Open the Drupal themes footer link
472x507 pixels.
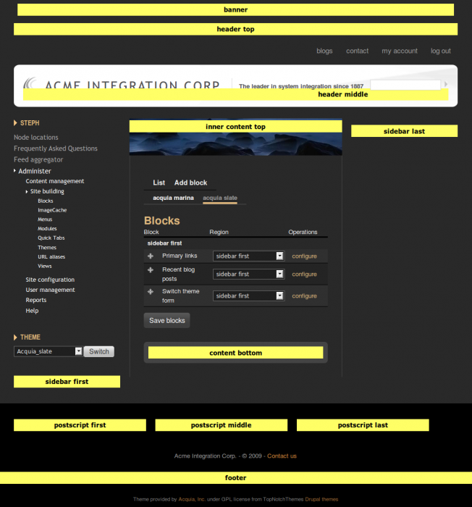[x=321, y=499]
